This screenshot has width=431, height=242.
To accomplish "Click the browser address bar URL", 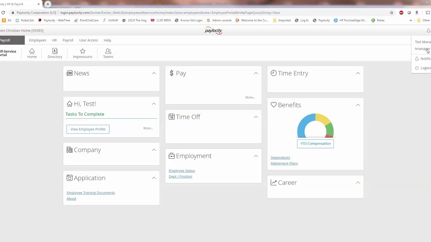I will 170,13.
